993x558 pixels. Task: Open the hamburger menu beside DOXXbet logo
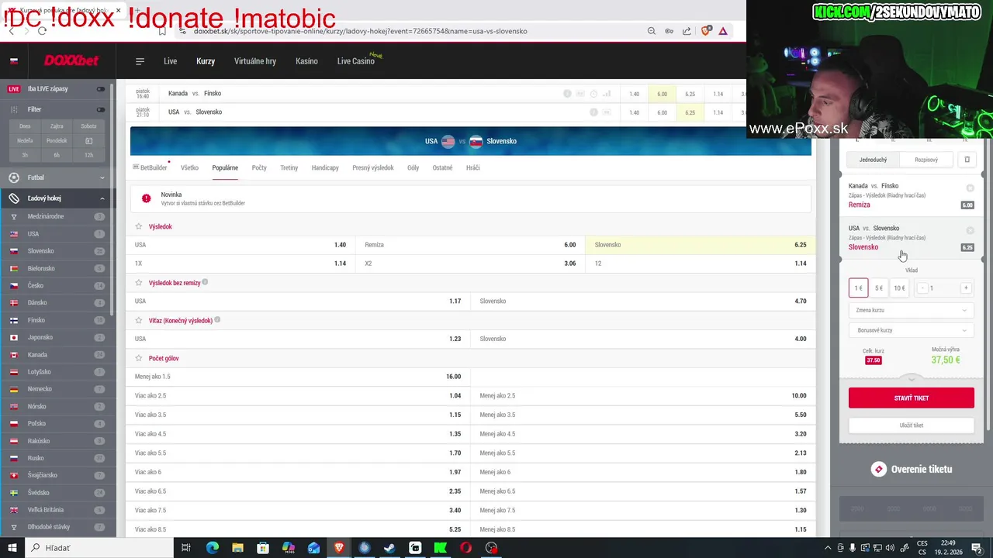[140, 61]
